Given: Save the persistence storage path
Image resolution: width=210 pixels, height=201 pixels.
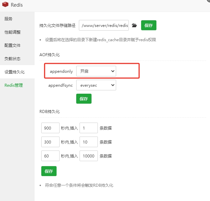Looking at the screenshot, I should [149, 25].
